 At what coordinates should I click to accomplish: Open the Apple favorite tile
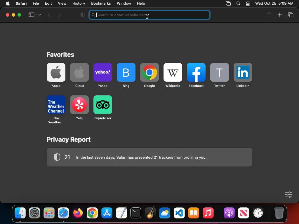tap(56, 72)
